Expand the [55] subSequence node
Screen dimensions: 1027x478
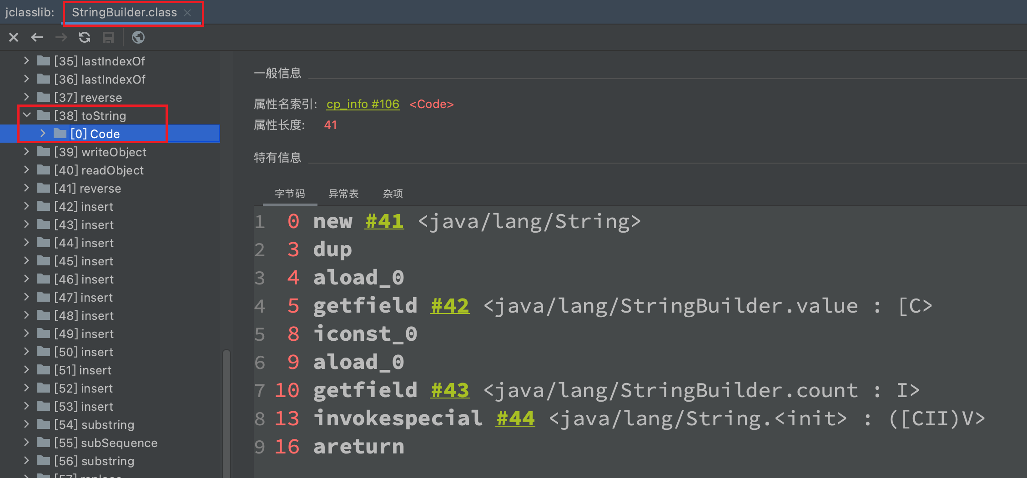(x=26, y=442)
